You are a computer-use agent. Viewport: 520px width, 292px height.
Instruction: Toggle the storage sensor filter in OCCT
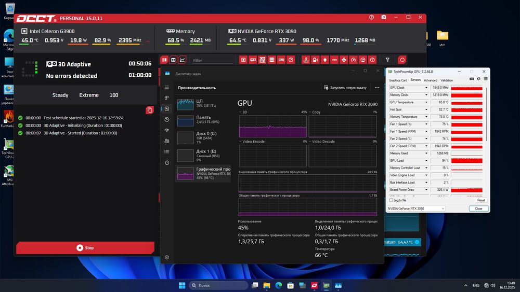[x=272, y=60]
